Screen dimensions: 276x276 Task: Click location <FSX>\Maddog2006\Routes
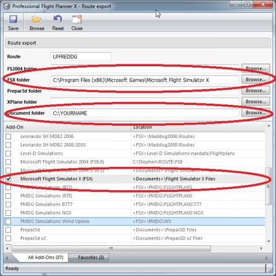(164, 136)
